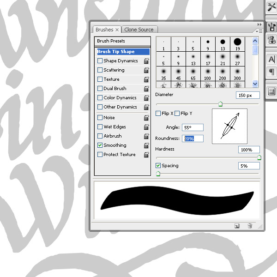Viewport: 277px width, 277px height.
Task: Open the Layer Comps panel icon
Action: (x=271, y=91)
